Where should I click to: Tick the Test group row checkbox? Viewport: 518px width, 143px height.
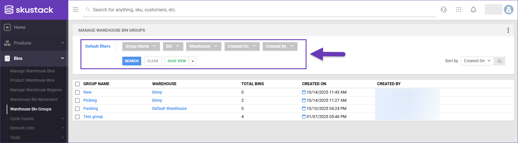tap(77, 117)
